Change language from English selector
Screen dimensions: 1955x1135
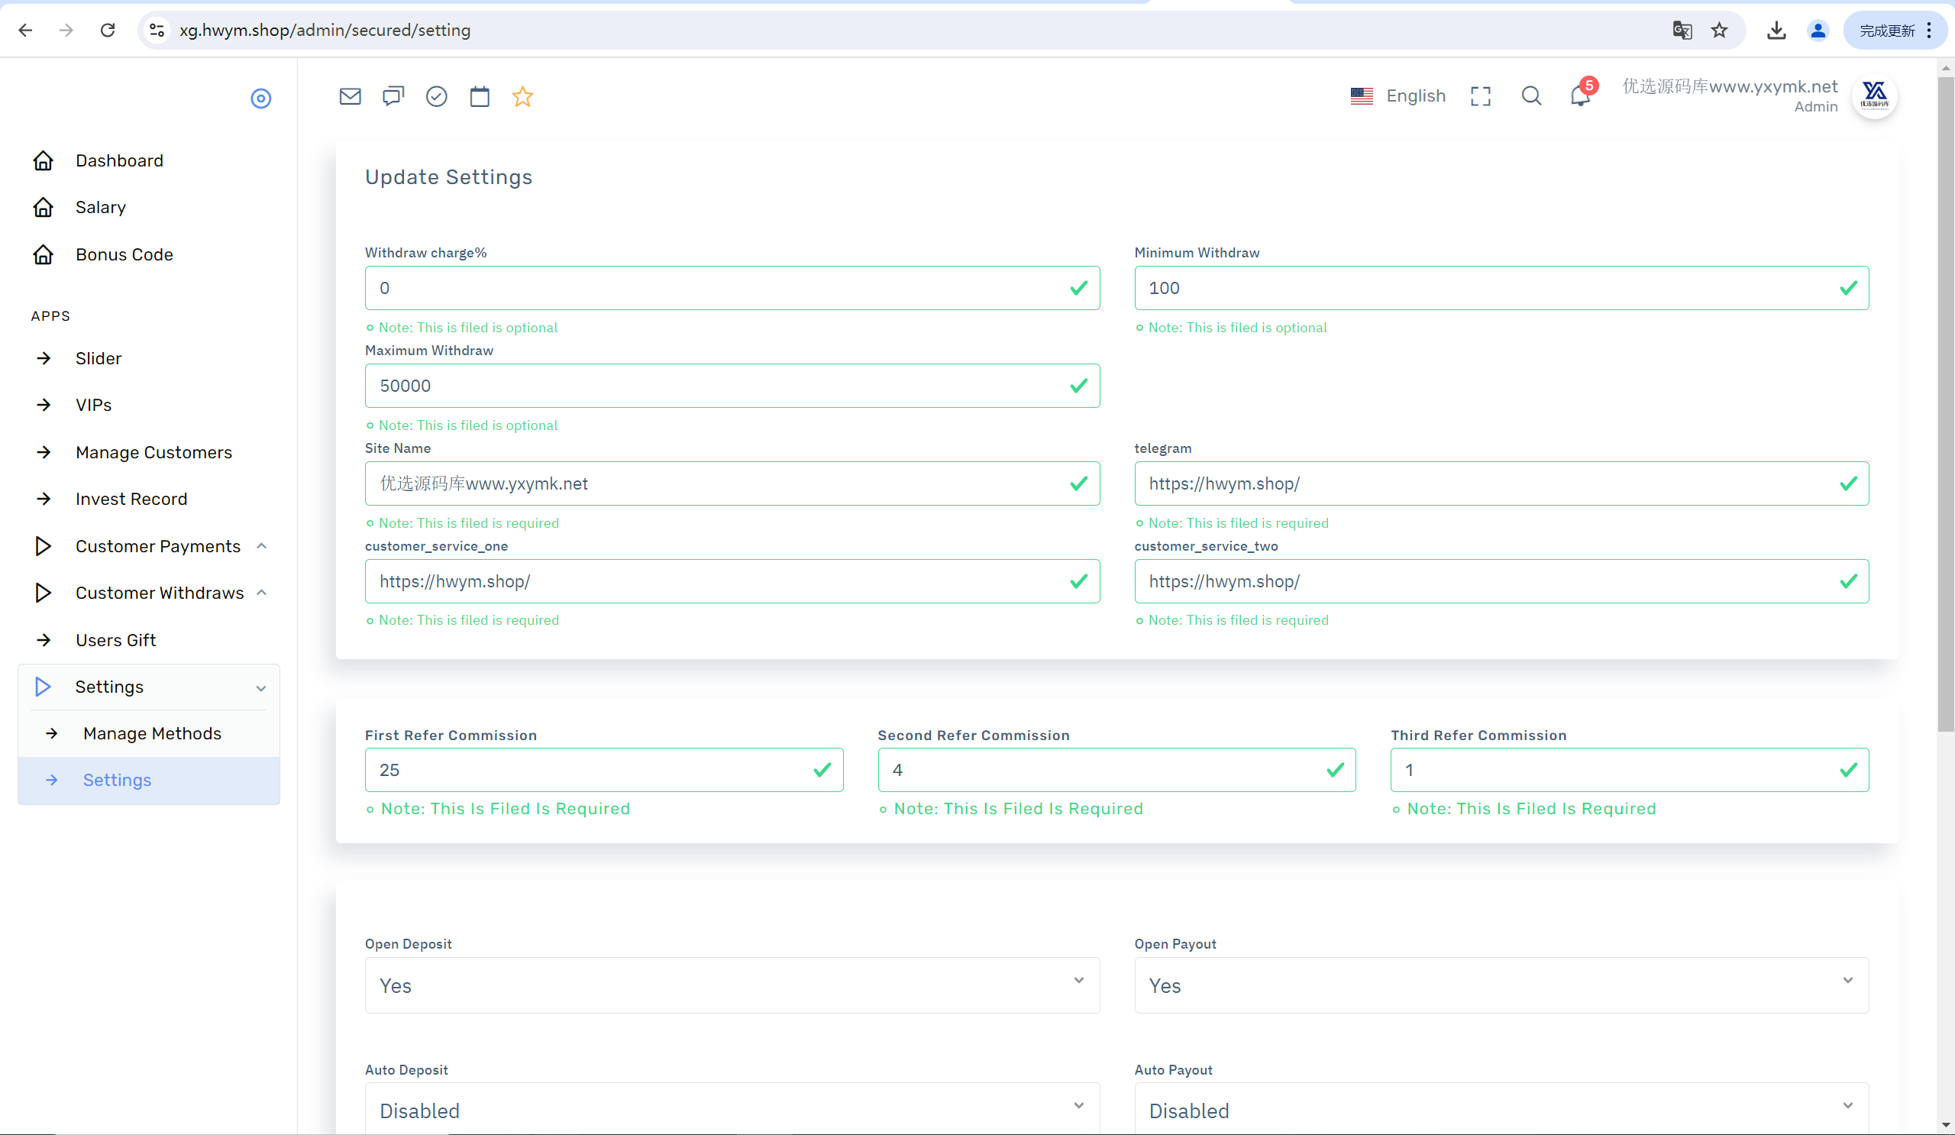[1398, 96]
